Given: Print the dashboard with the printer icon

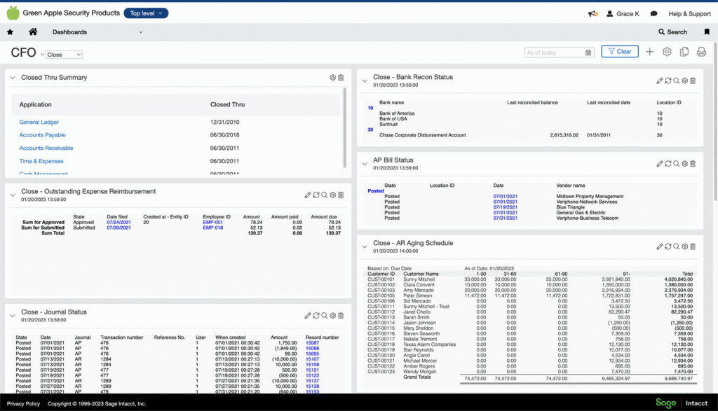Looking at the screenshot, I should coord(701,52).
